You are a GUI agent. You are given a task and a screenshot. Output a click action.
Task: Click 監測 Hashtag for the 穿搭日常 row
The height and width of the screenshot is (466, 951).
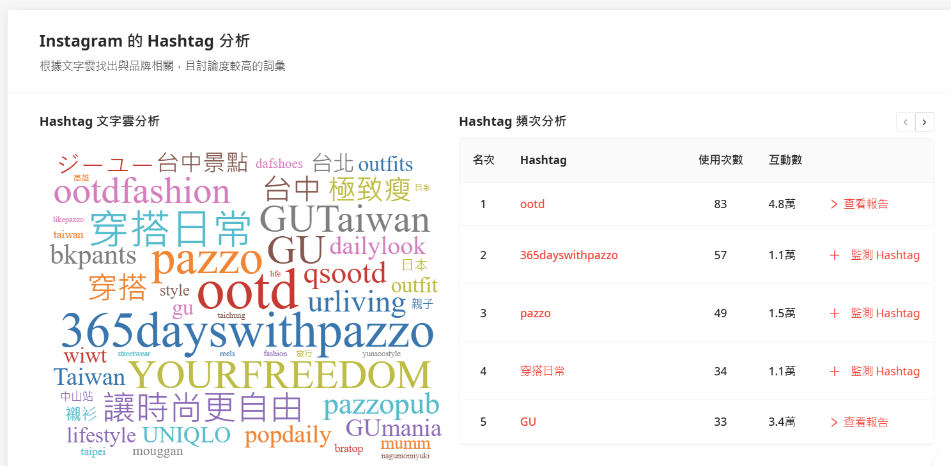[885, 372]
